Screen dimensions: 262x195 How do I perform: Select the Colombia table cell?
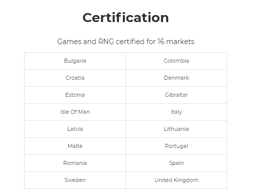[176, 61]
